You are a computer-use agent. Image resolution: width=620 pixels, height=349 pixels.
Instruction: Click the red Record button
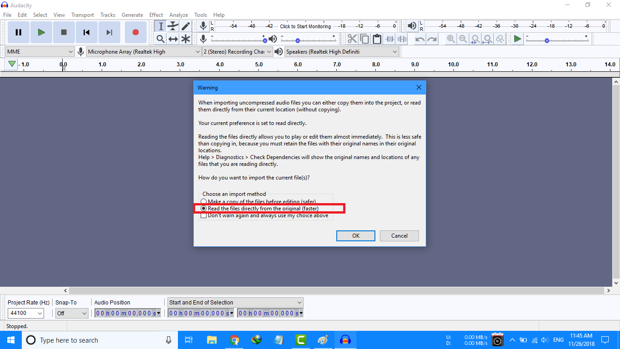pyautogui.click(x=135, y=32)
